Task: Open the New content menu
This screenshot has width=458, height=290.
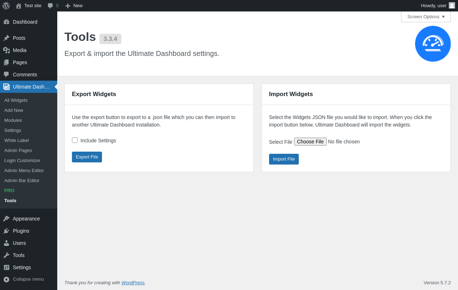Action: tap(74, 6)
